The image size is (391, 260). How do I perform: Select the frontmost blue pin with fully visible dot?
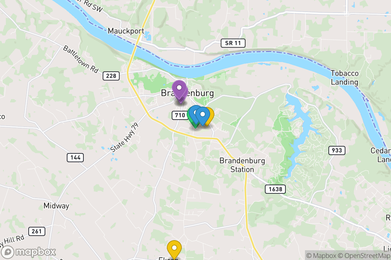tap(203, 116)
